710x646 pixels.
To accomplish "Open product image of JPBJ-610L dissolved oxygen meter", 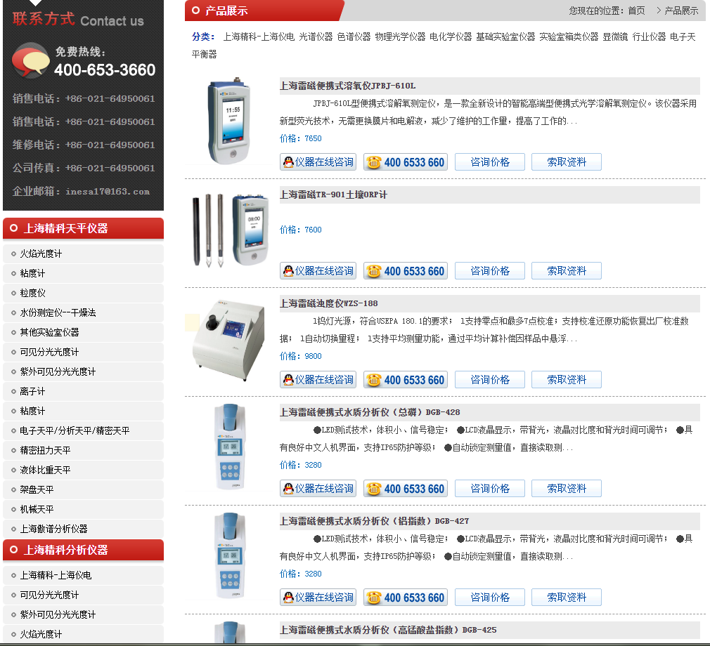I will click(x=228, y=121).
